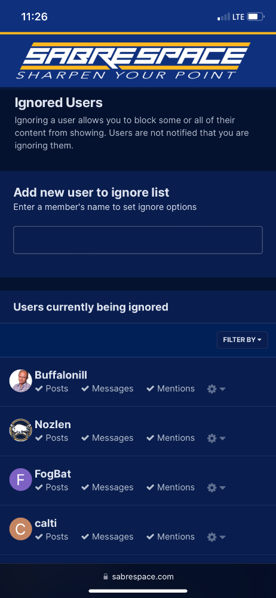276x598 pixels.
Task: Tap calti's orange C avatar
Action: pos(20,529)
